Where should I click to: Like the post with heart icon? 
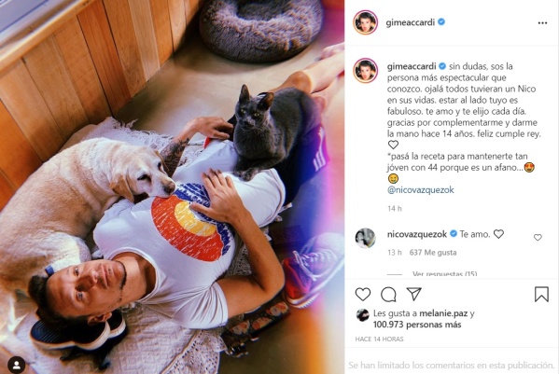click(363, 294)
